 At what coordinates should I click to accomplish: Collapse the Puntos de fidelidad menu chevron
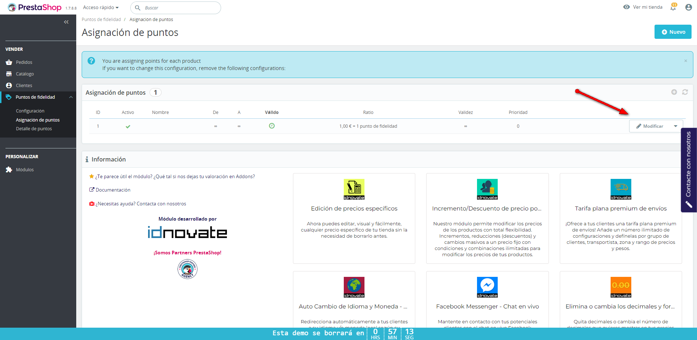coord(71,97)
